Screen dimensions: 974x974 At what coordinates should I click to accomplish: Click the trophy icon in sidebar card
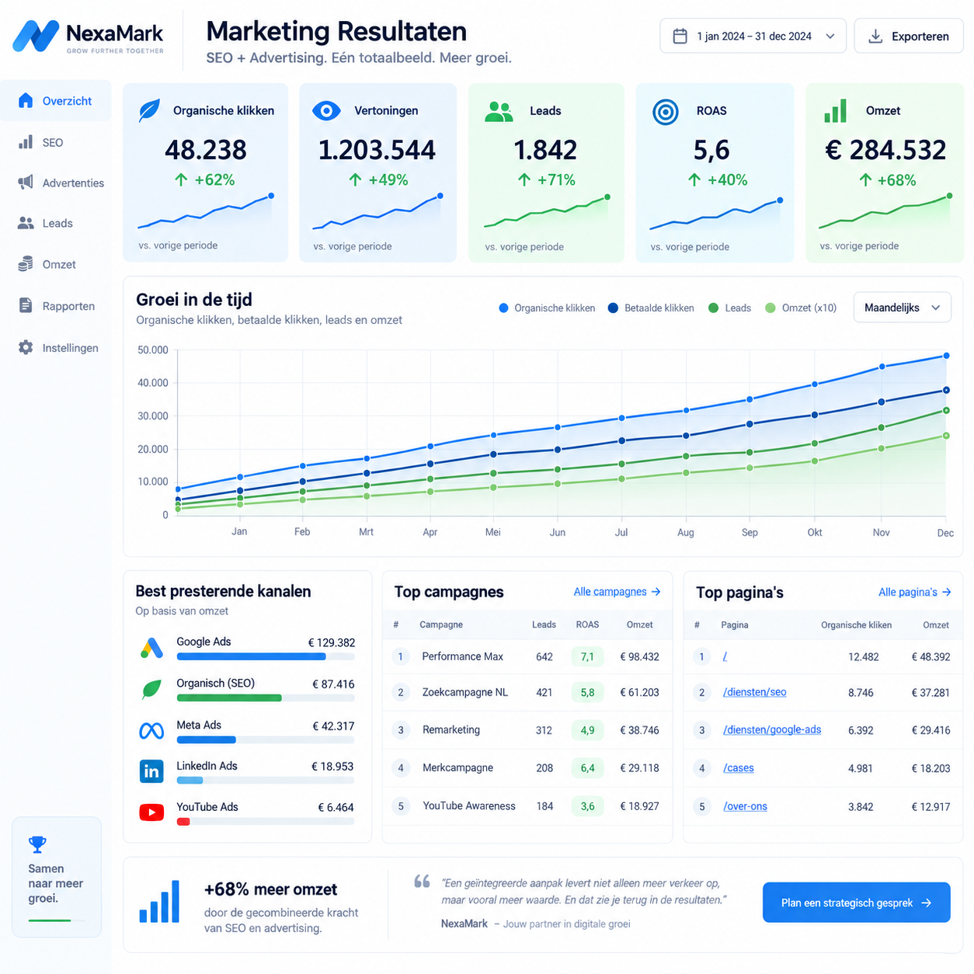coord(37,844)
